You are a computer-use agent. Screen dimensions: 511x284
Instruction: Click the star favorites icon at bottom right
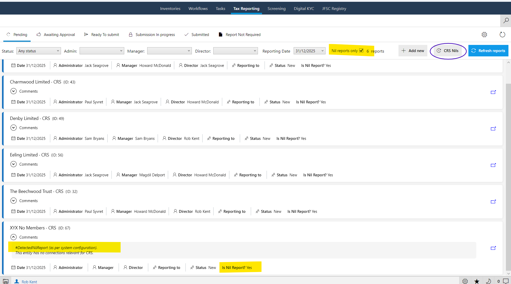point(477,281)
